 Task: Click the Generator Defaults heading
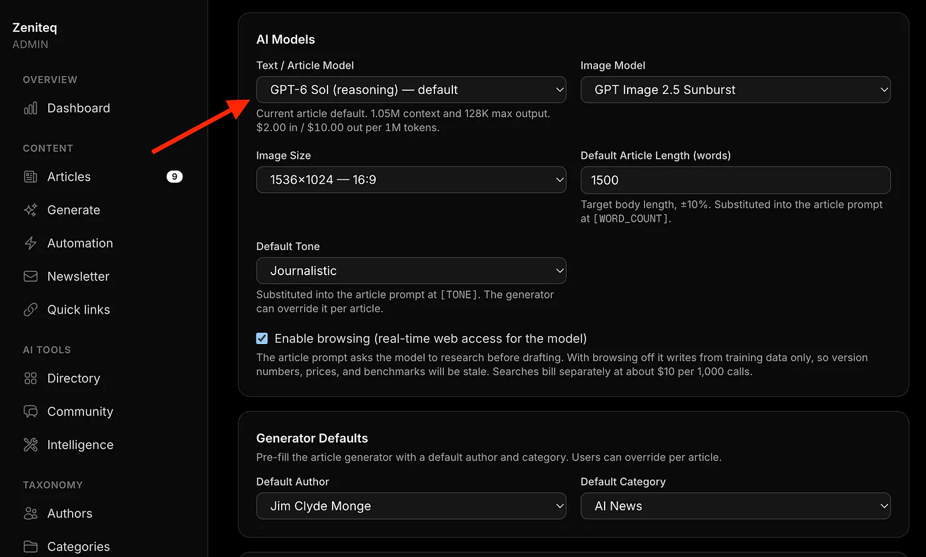click(x=312, y=439)
